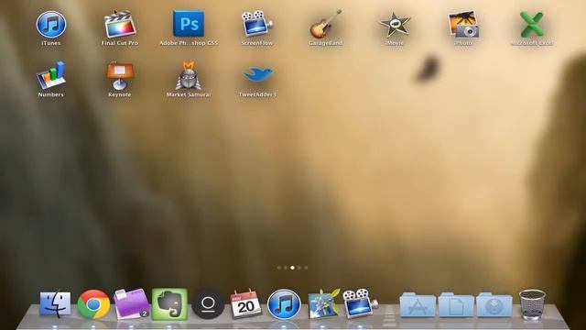This screenshot has height=330, width=586.
Task: Launch Market Samurai app
Action: click(x=189, y=76)
